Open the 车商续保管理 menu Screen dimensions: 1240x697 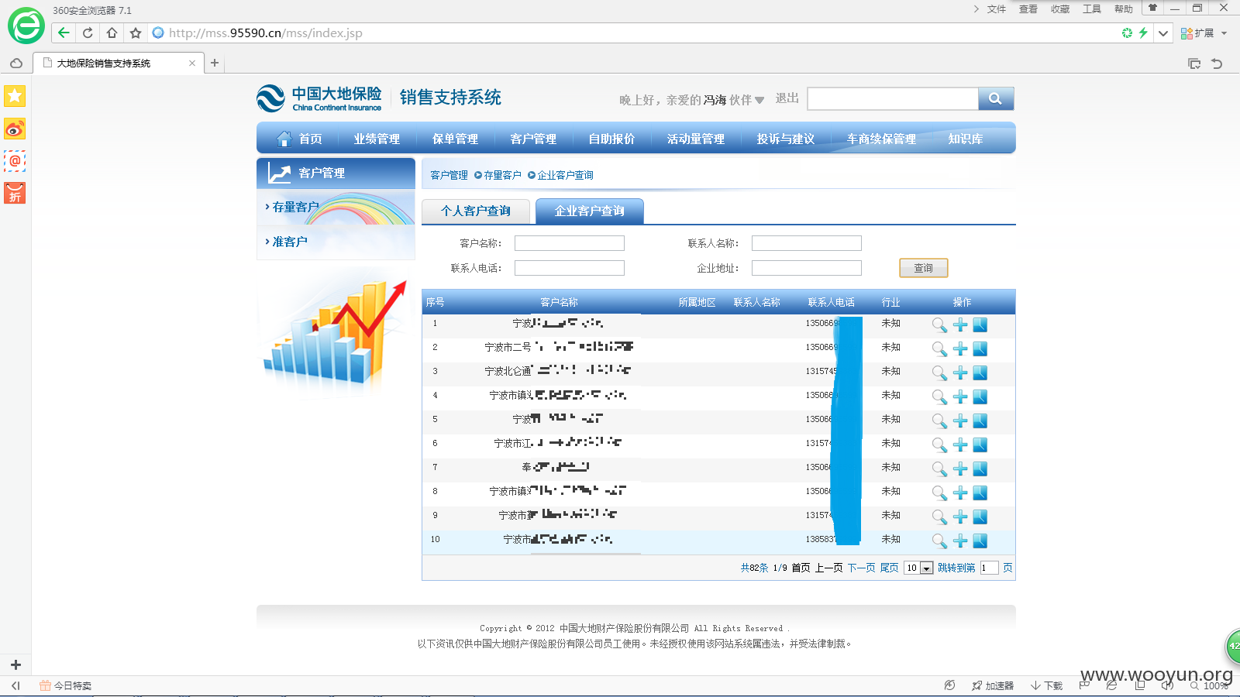coord(881,139)
